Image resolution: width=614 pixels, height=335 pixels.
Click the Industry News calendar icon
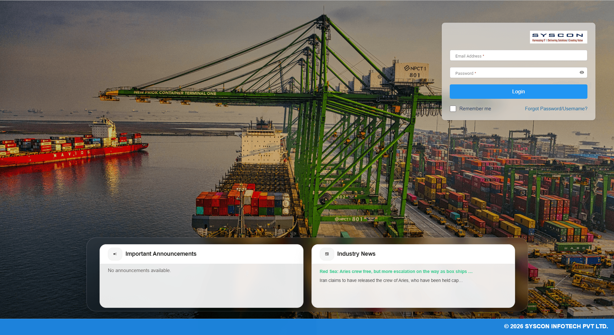click(327, 254)
